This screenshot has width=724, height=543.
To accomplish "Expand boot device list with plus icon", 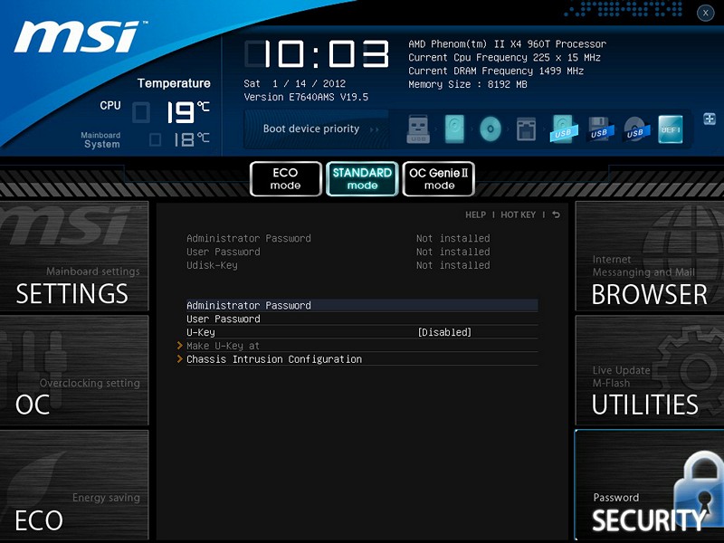I will [x=710, y=119].
